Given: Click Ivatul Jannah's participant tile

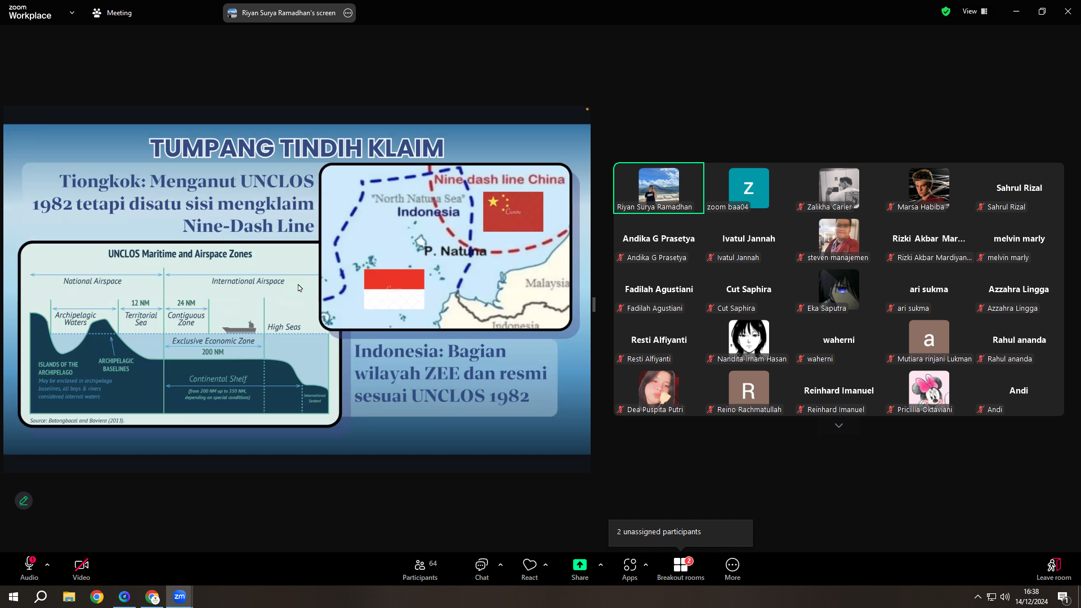Looking at the screenshot, I should (x=749, y=239).
